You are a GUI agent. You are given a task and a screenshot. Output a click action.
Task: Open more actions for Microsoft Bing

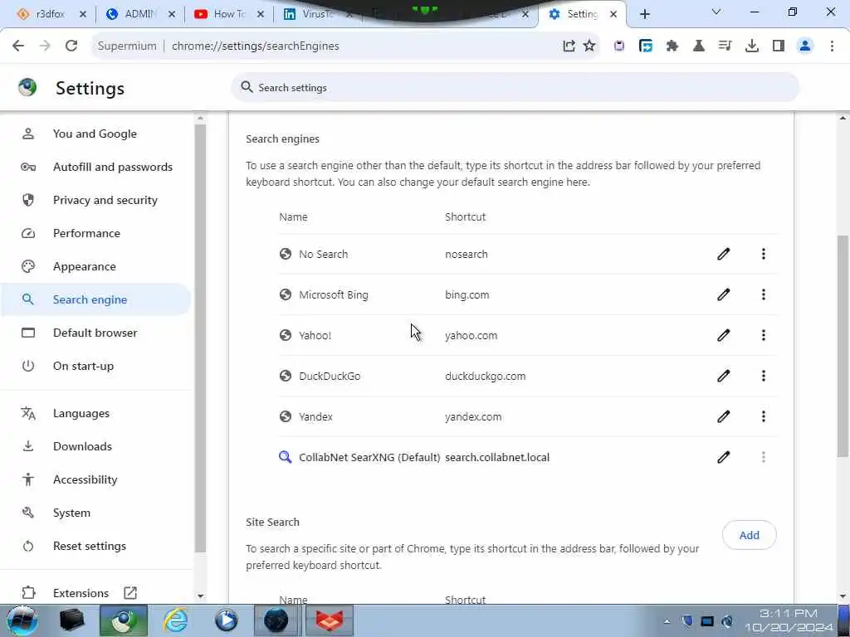coord(764,294)
